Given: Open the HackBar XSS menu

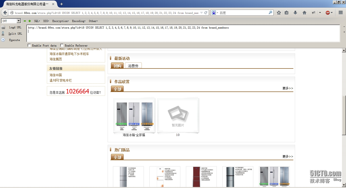Looking at the screenshot, I should pos(46,21).
